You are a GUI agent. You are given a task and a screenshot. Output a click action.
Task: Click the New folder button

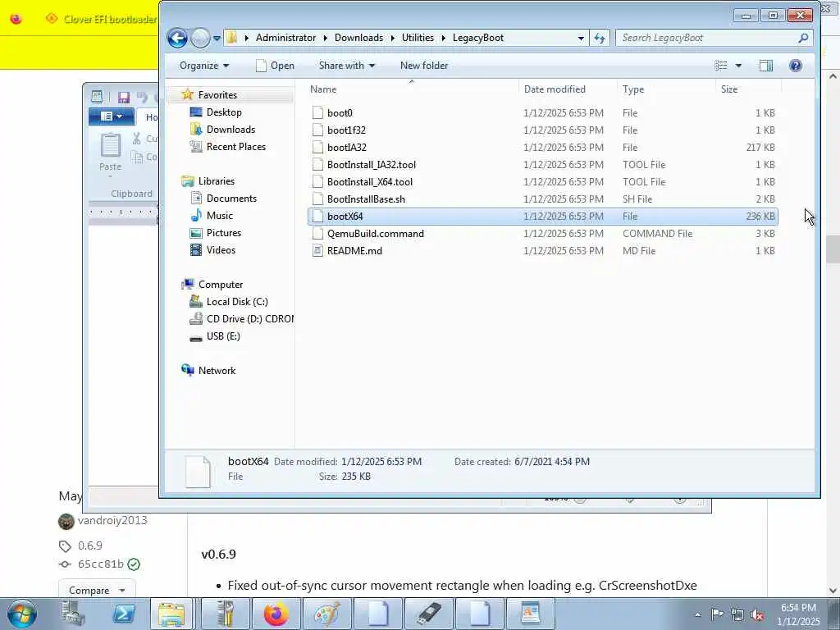[424, 66]
